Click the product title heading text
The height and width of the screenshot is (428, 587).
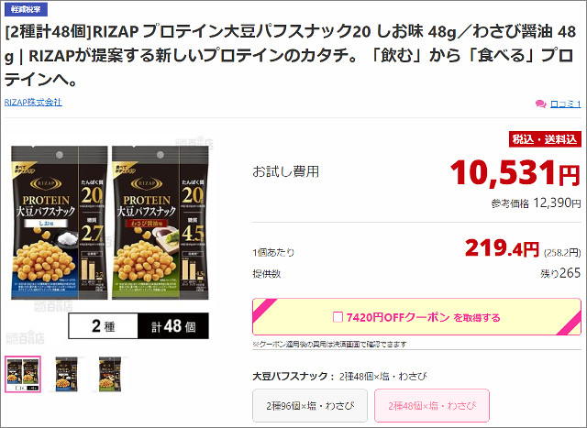pos(290,55)
